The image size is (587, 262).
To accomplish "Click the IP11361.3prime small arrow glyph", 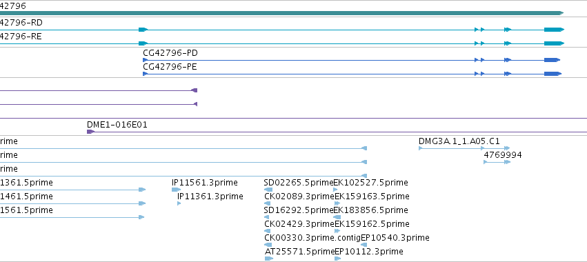I will (179, 203).
